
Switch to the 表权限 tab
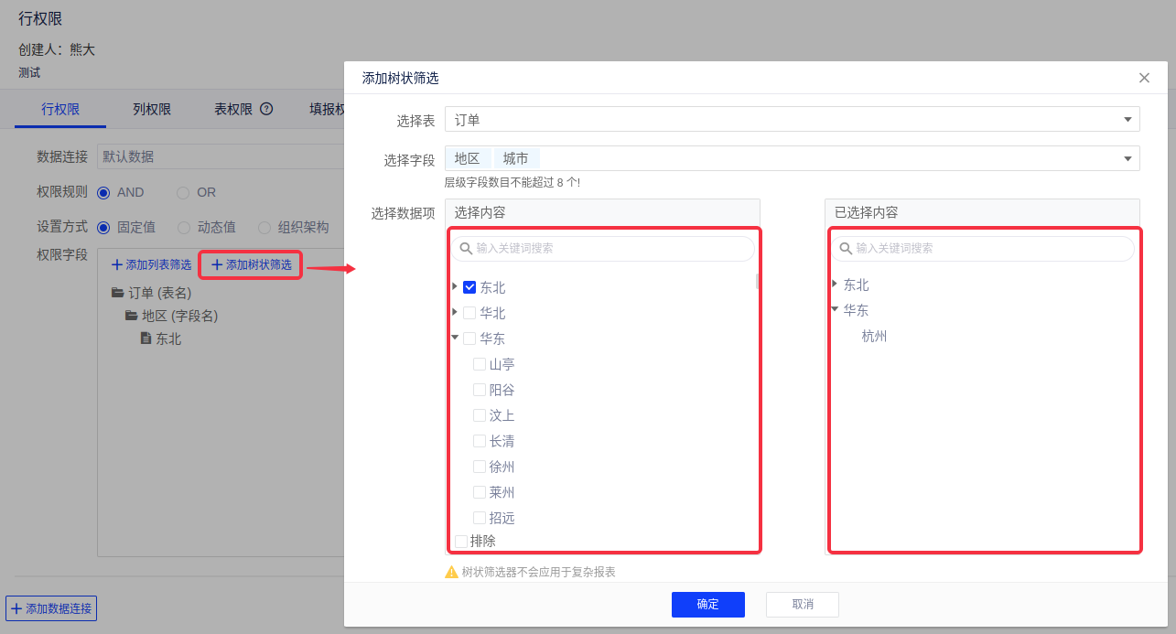pyautogui.click(x=233, y=109)
